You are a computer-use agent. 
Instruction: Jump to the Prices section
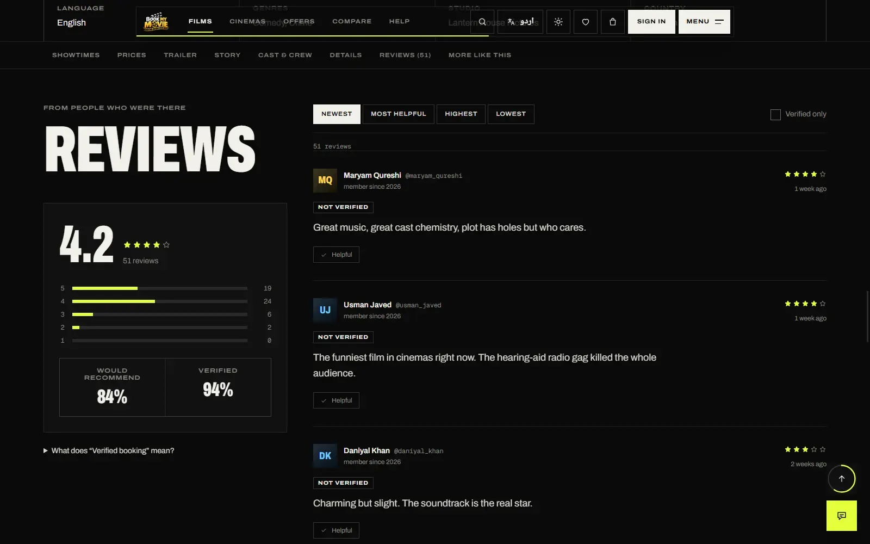[132, 55]
